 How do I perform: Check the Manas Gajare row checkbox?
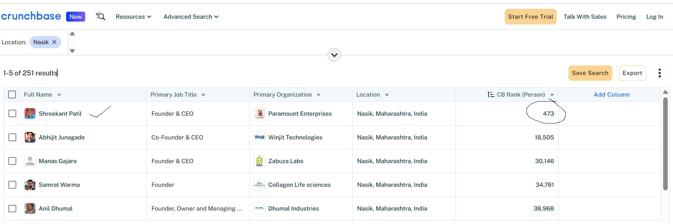click(12, 161)
